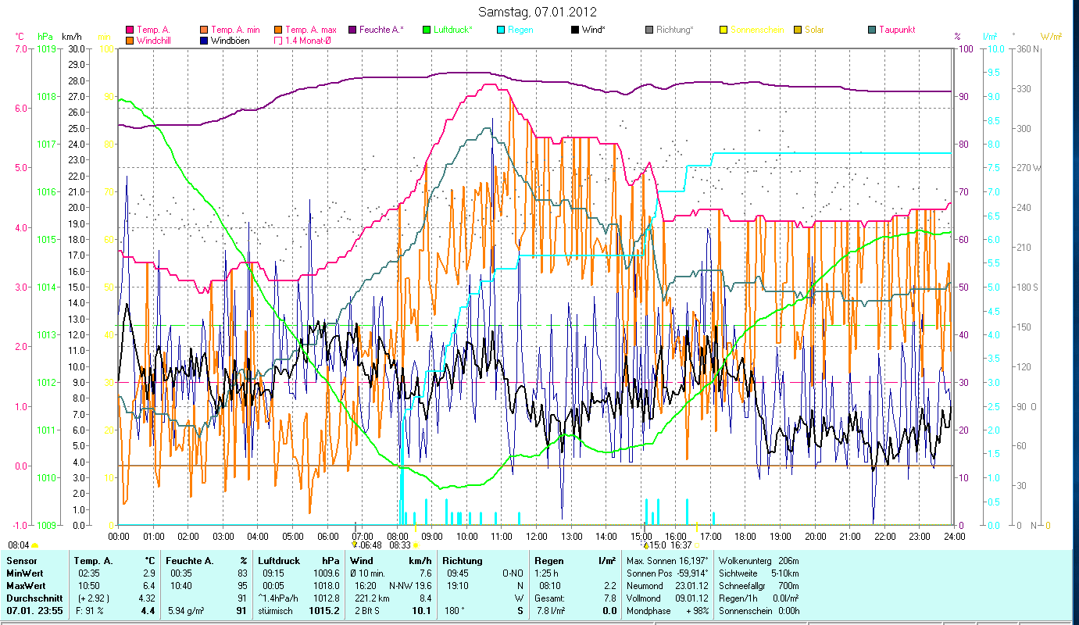This screenshot has height=625, width=1079.
Task: Click the orange Windchill legend square
Action: click(130, 40)
